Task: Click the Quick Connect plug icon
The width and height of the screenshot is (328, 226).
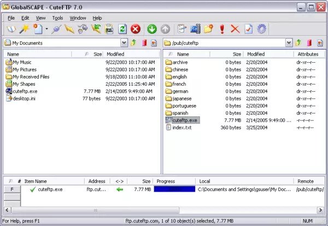Action: click(x=56, y=29)
